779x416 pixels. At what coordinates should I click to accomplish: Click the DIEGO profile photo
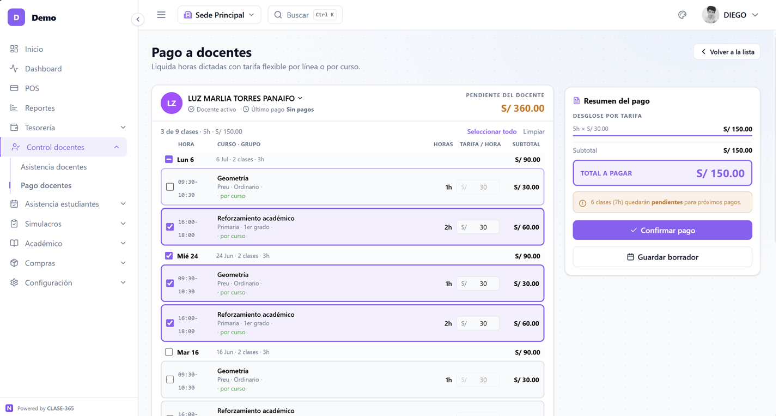(x=710, y=15)
